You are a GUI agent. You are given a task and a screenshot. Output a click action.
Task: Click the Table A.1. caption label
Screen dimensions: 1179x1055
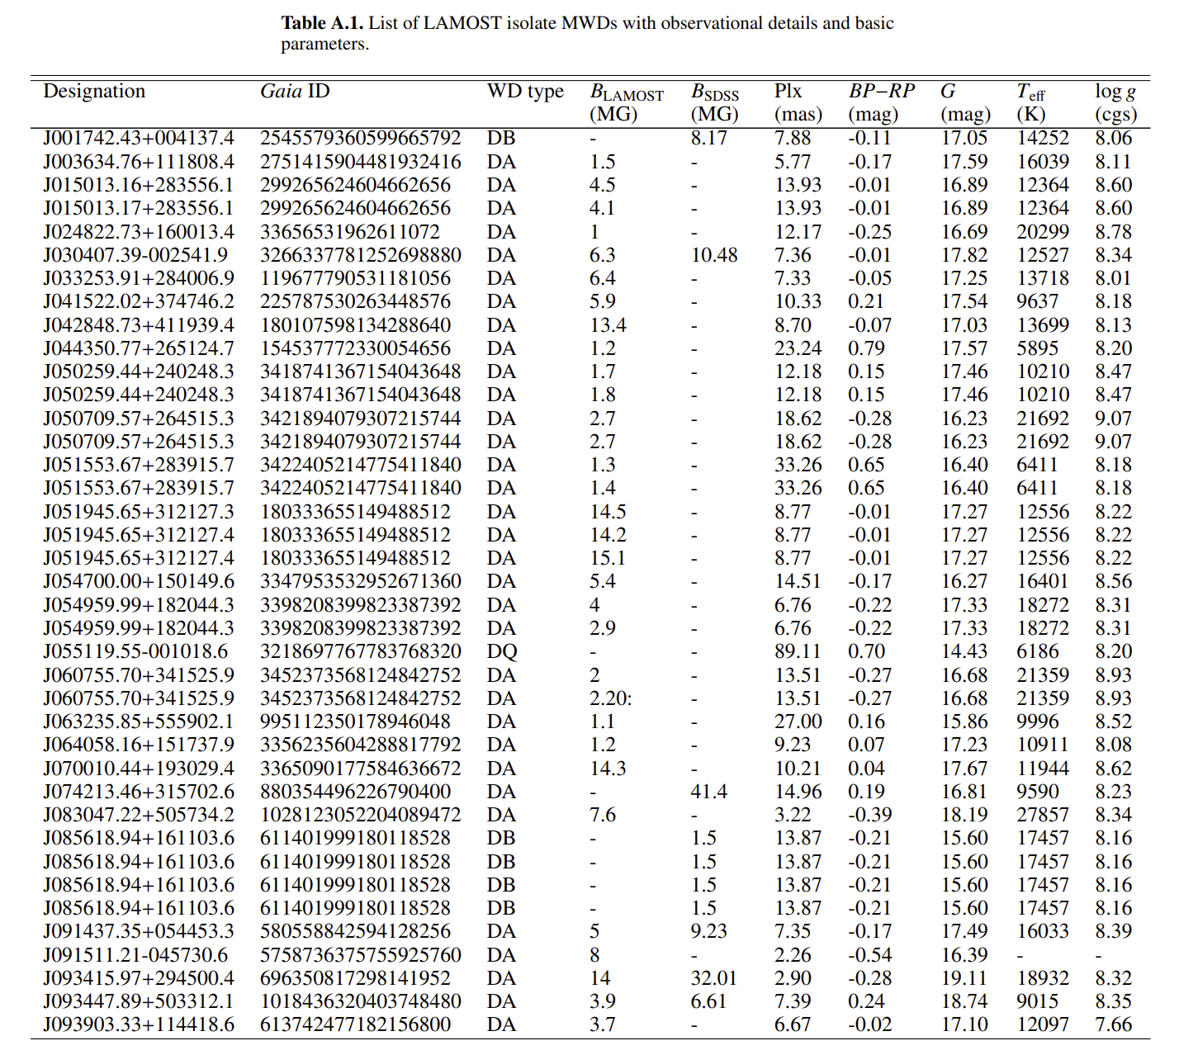(323, 23)
